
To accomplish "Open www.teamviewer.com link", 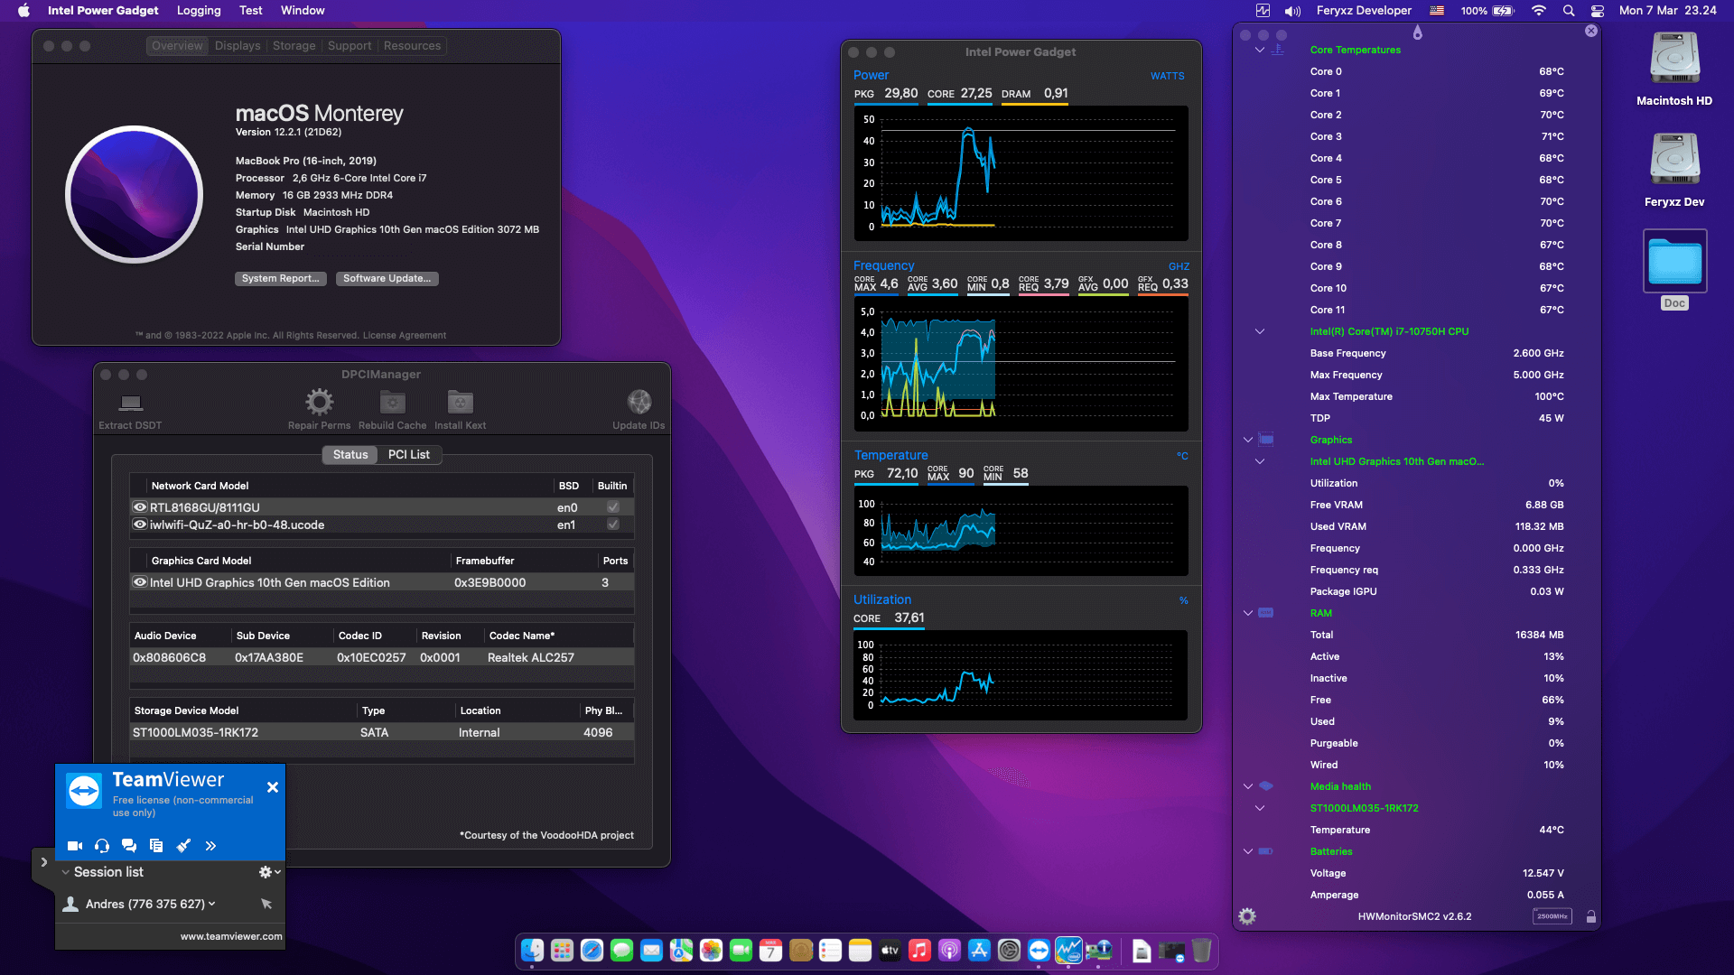I will 231,936.
